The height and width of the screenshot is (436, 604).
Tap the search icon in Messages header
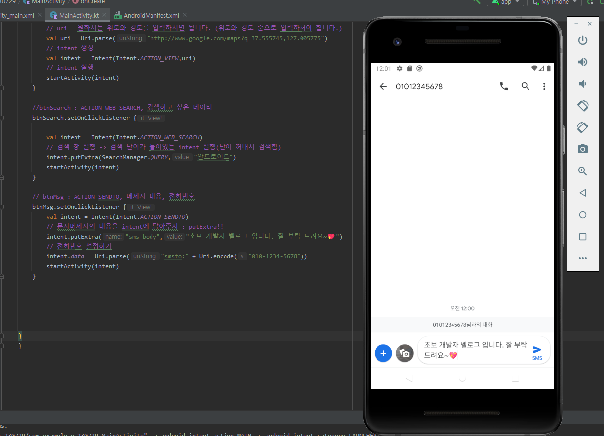(525, 86)
